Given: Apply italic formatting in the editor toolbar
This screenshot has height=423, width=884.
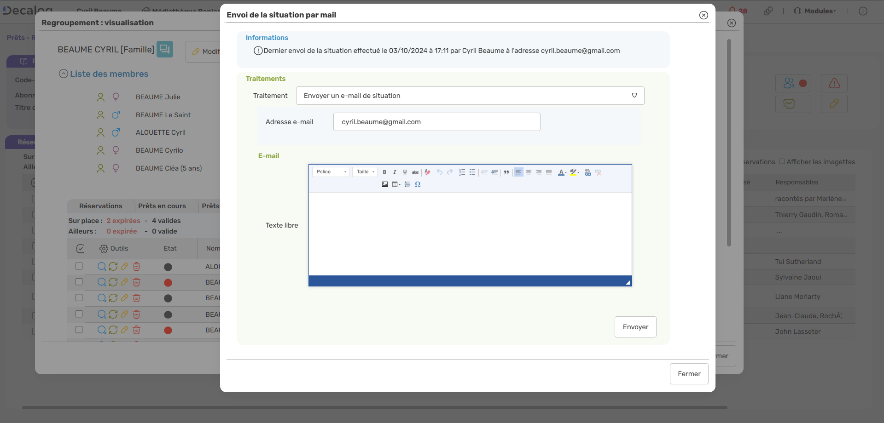Looking at the screenshot, I should [x=395, y=172].
